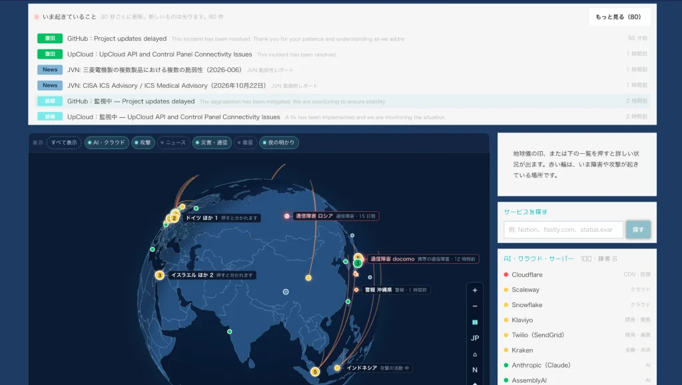The height and width of the screenshot is (385, 682).
Task: Click the いま起きていること feed heading
Action: (69, 17)
